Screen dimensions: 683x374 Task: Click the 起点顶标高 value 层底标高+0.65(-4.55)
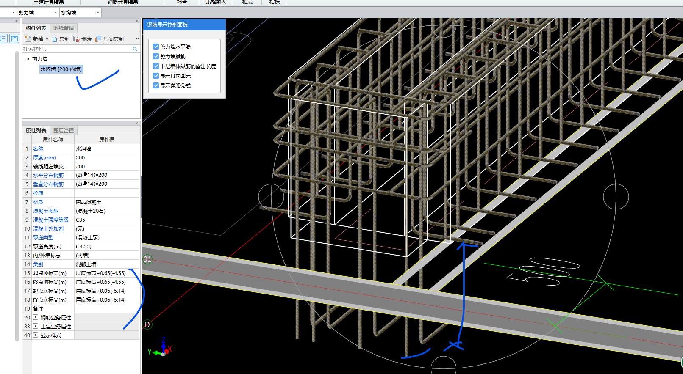coord(107,273)
